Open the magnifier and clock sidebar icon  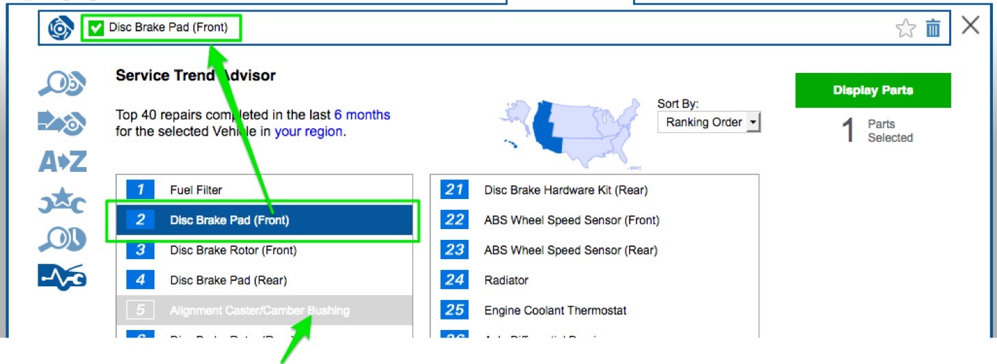point(62,239)
